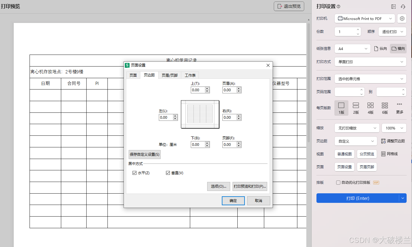Select 6版 pages-per-sheet layout
This screenshot has width=412, height=247.
point(385,108)
